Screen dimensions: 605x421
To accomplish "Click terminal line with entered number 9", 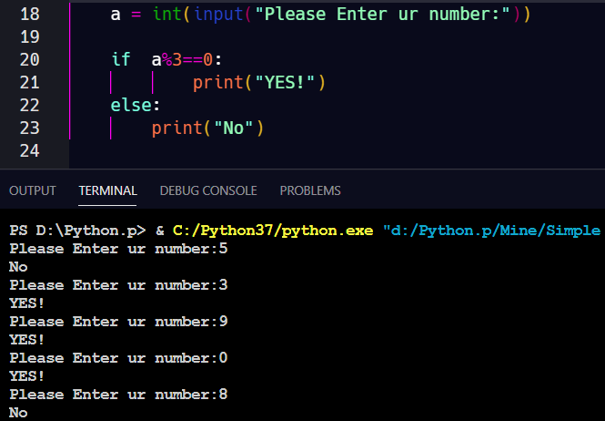I will point(118,322).
